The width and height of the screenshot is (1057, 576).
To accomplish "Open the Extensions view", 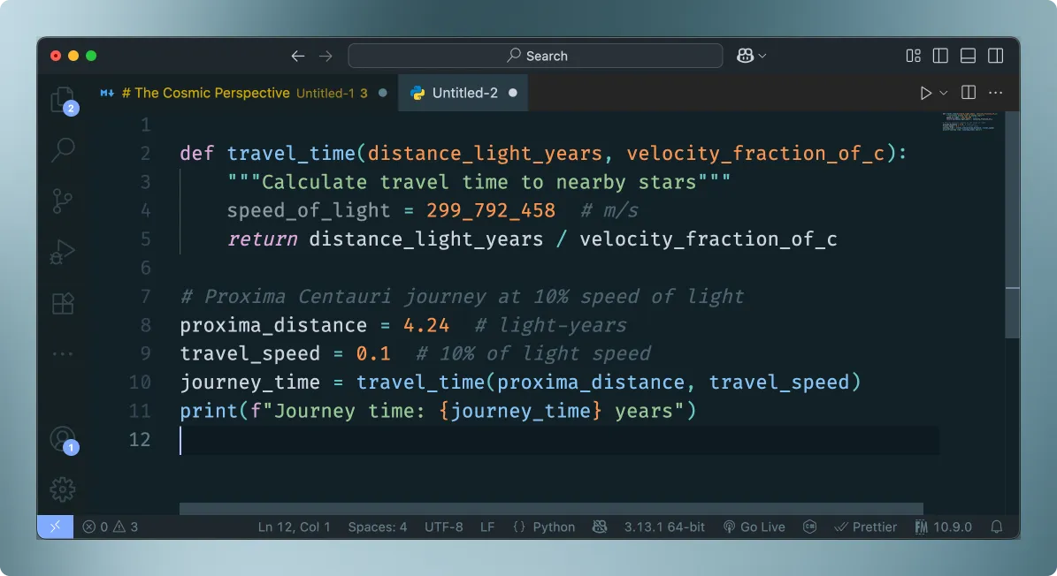I will (x=62, y=302).
